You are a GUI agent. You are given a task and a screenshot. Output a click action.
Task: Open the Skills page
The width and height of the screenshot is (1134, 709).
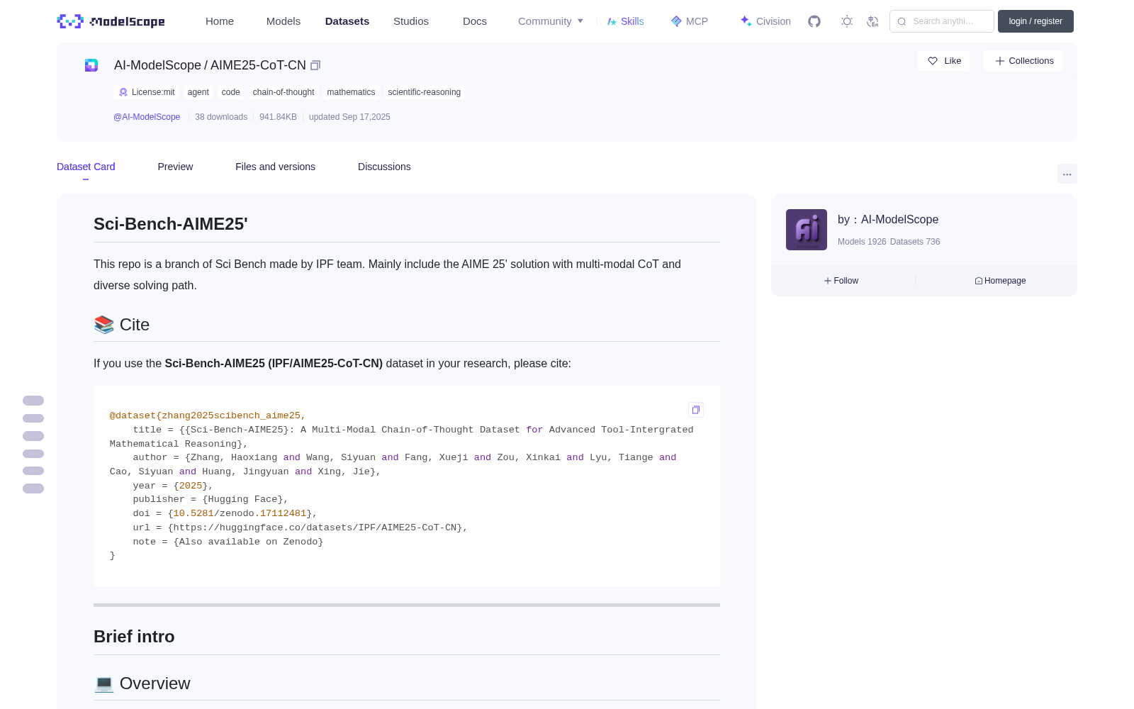click(x=626, y=21)
